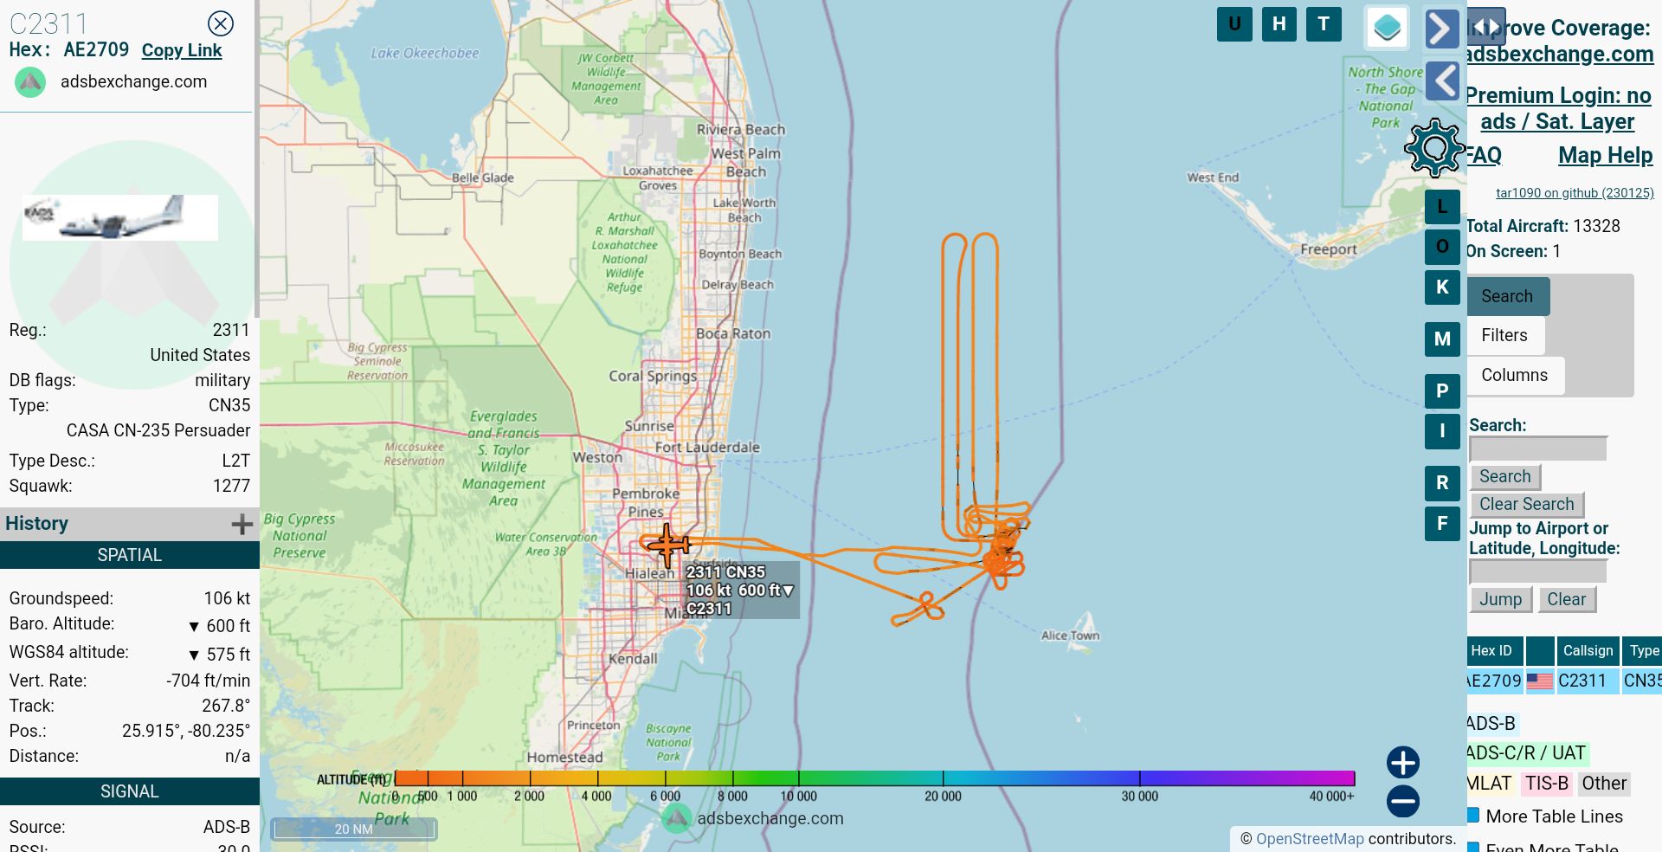The height and width of the screenshot is (852, 1662).
Task: Focus the Jump to Airport input field
Action: pos(1538,571)
